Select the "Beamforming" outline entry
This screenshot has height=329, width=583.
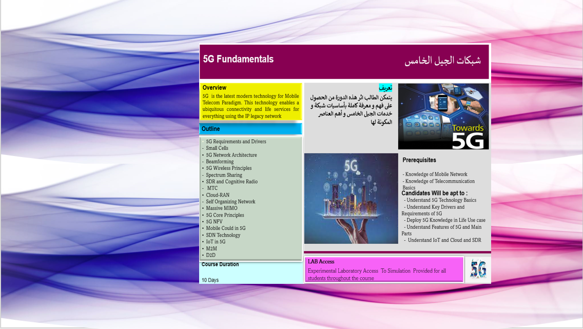click(x=220, y=162)
